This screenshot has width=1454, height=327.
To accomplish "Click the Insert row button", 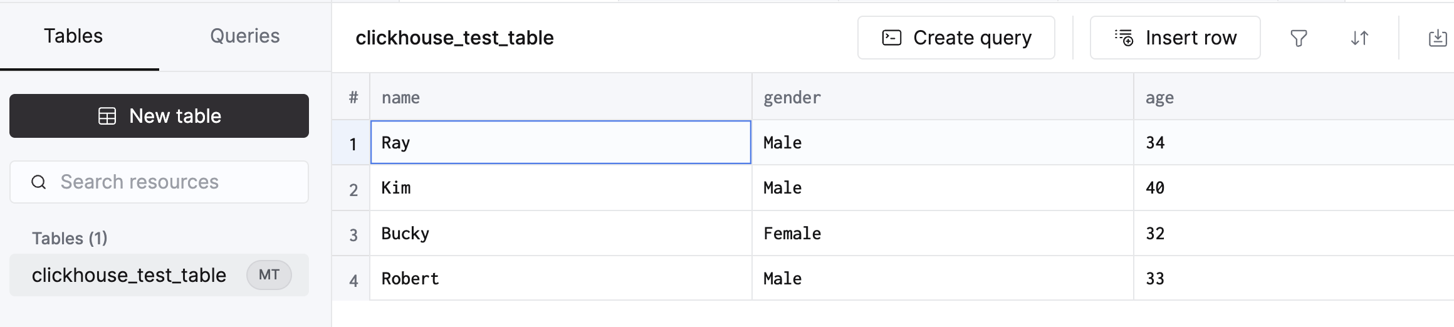I will click(1175, 38).
